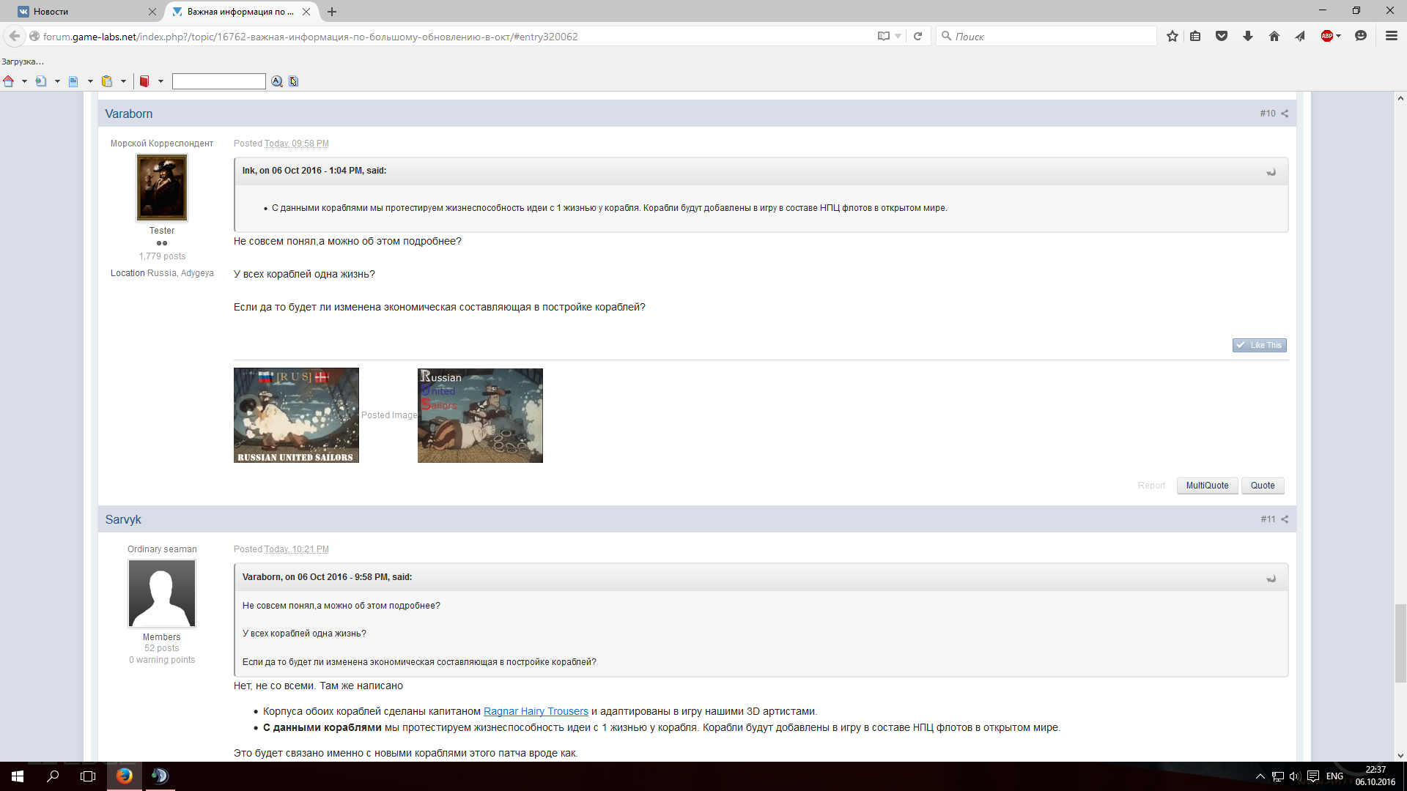Click the Поиск search field

tap(1048, 37)
